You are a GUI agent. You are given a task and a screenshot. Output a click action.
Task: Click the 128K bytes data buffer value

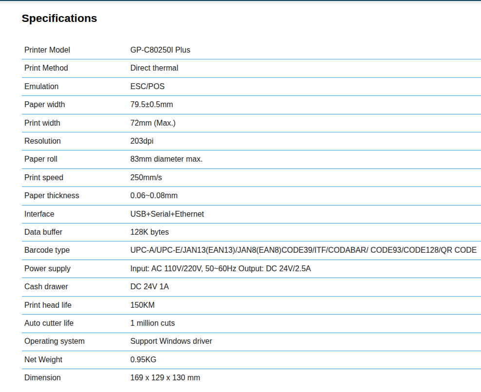[149, 232]
